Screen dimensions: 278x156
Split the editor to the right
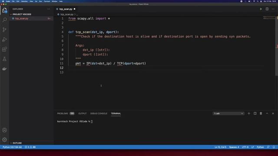pos(267,9)
